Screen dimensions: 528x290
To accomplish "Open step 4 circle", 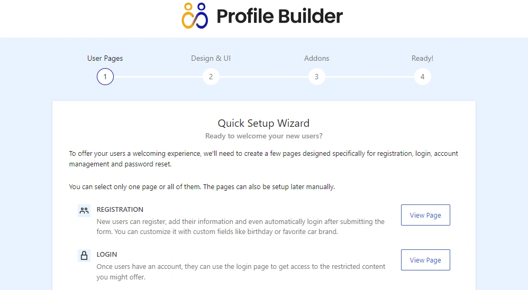I will tap(422, 77).
